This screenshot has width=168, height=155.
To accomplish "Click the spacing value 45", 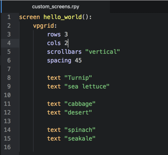I will (x=78, y=60).
